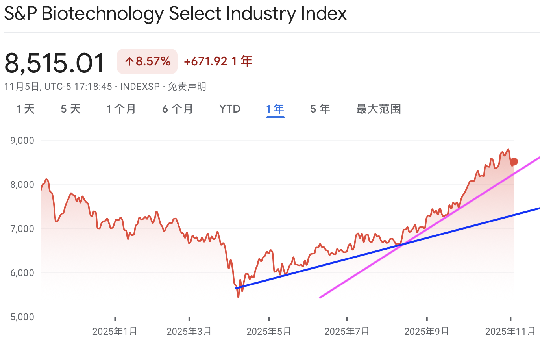Click the INDEXSP exchange label

point(139,87)
